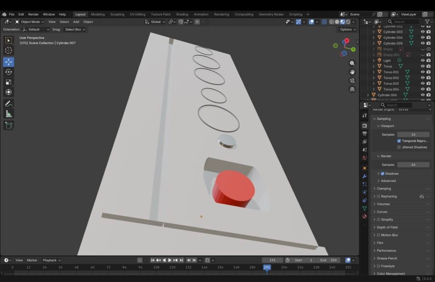Hide Torus.001 using its eye icon
The width and height of the screenshot is (435, 282).
[x=422, y=72]
